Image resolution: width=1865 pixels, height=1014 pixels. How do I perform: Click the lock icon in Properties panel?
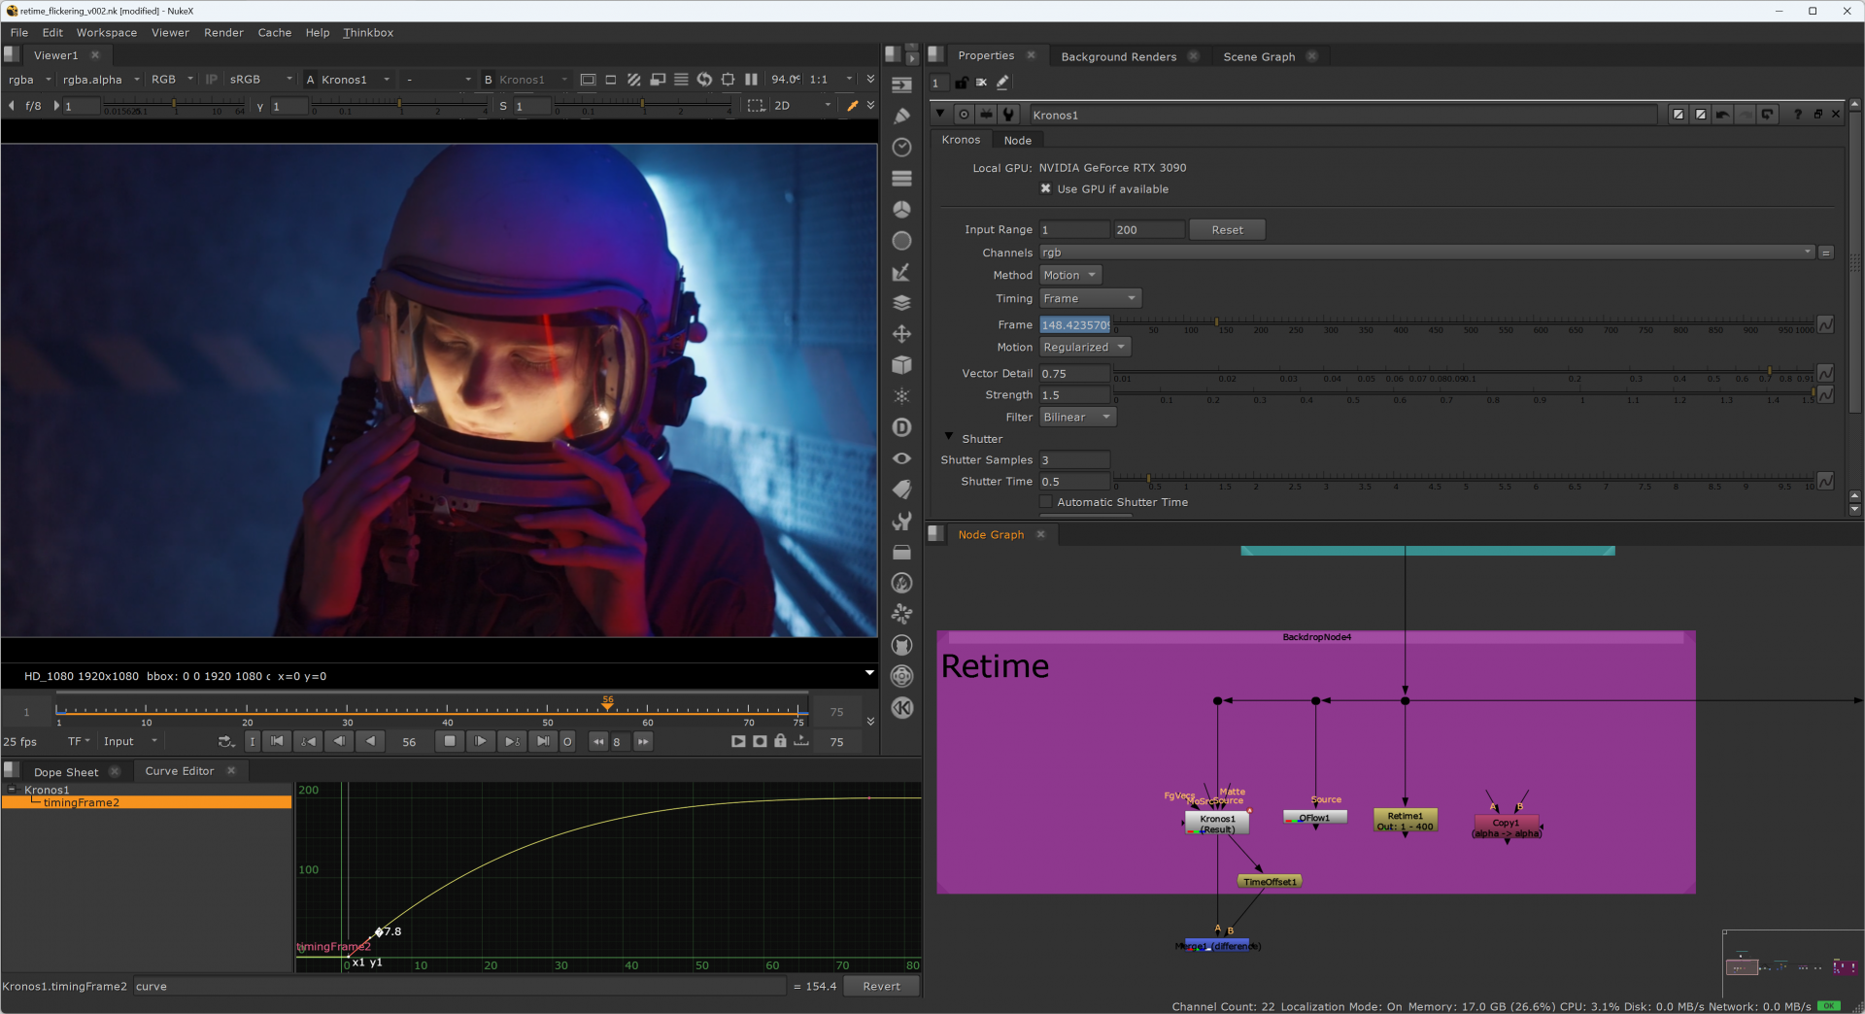click(x=962, y=83)
